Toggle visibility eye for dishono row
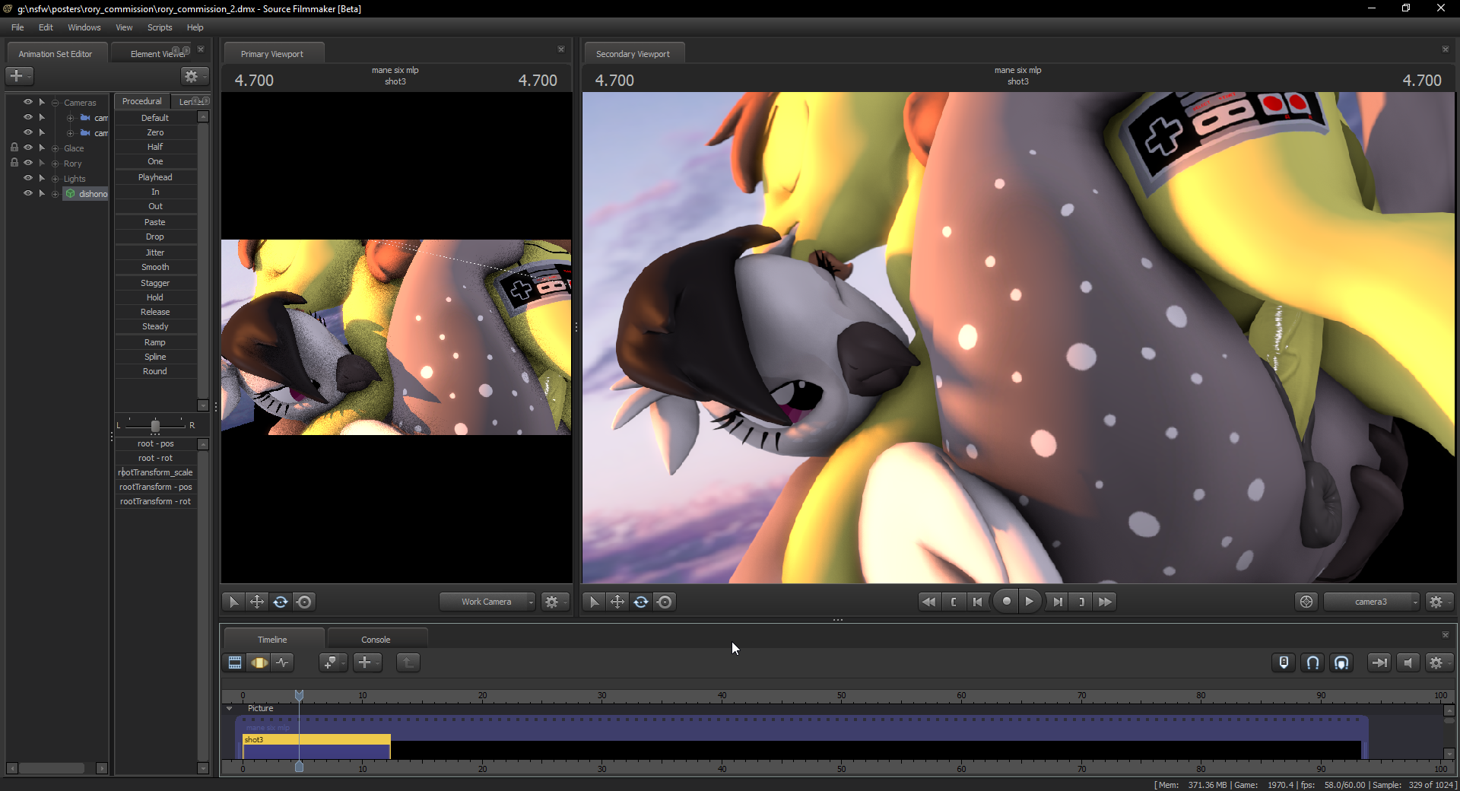 point(28,193)
